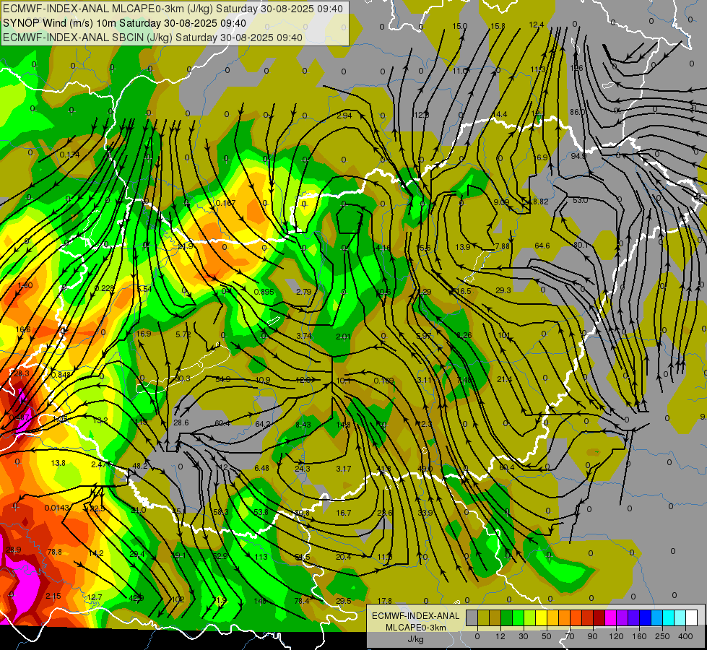Click the legend scale value 120
Screen dimensions: 707x650
(617, 636)
